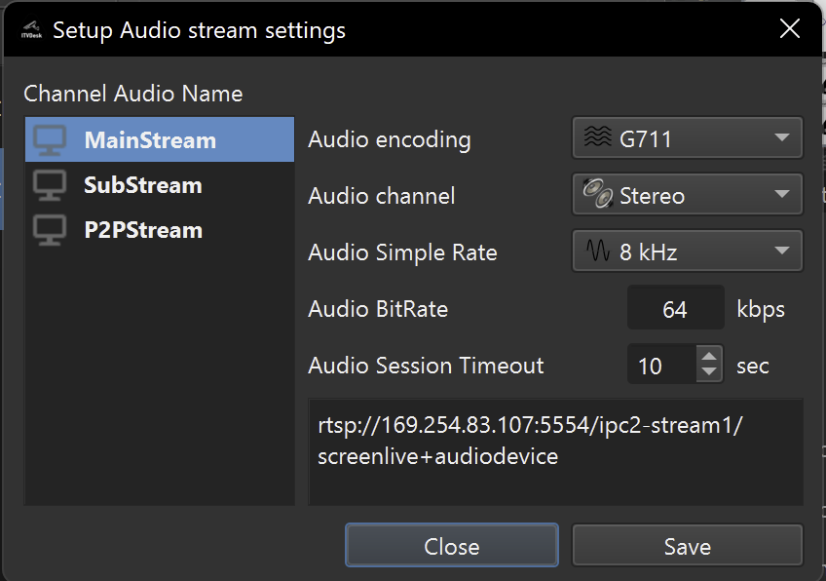Open the Audio Simple Rate dropdown
Viewport: 826px width, 581px height.
click(x=687, y=252)
